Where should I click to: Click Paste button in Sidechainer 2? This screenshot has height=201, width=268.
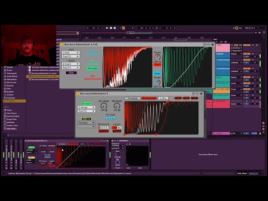(x=186, y=98)
